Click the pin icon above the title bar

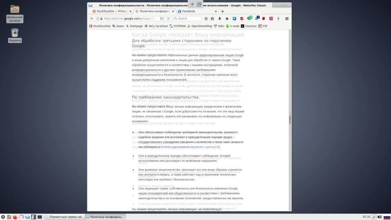192,4
